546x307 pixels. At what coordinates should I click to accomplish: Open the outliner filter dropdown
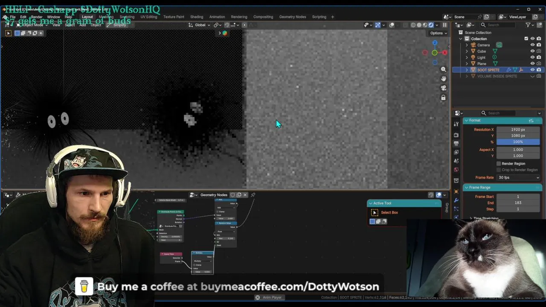coord(529,25)
